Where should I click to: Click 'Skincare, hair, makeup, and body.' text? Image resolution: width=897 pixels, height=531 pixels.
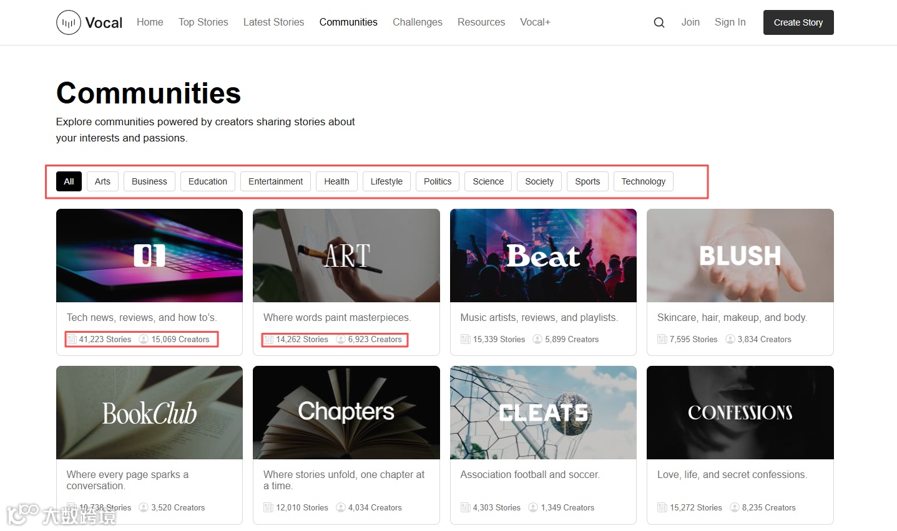coord(732,317)
